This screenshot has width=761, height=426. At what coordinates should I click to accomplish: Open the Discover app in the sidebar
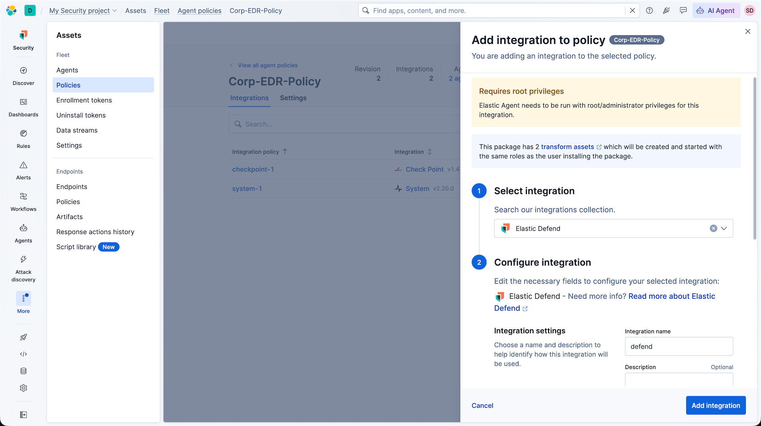click(23, 76)
